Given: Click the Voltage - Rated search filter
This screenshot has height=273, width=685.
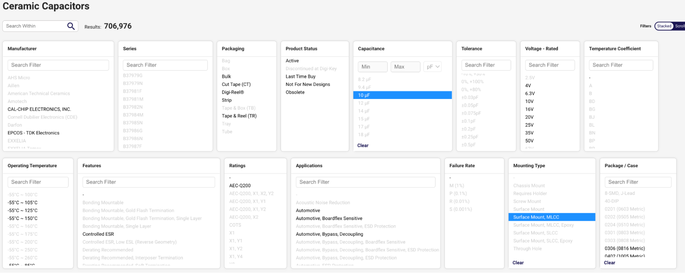Looking at the screenshot, I should [550, 65].
